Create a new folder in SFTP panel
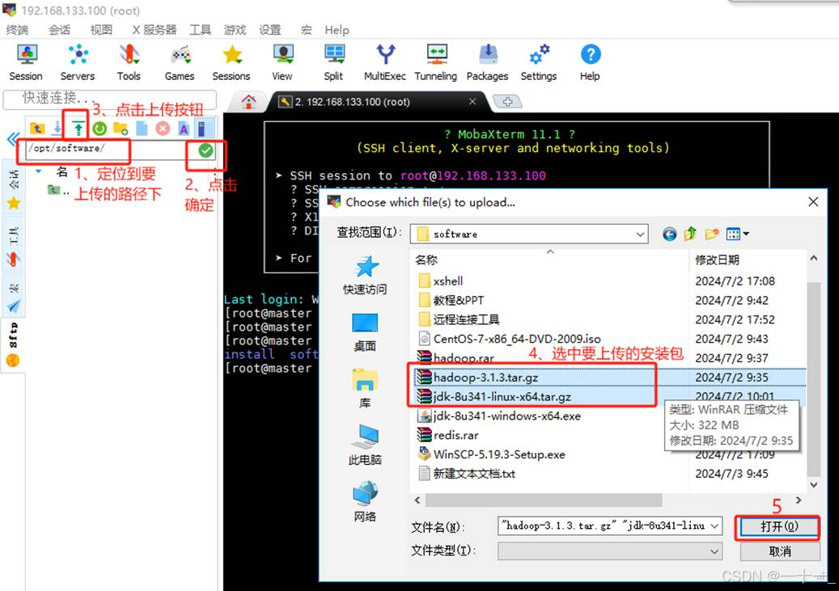 tap(121, 129)
